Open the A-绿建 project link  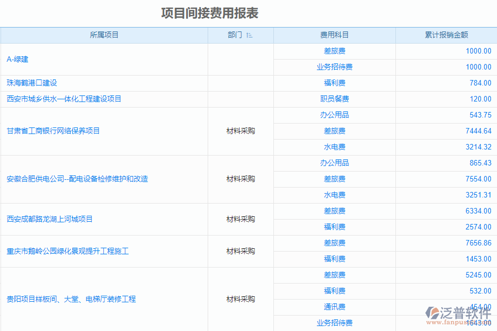click(17, 59)
